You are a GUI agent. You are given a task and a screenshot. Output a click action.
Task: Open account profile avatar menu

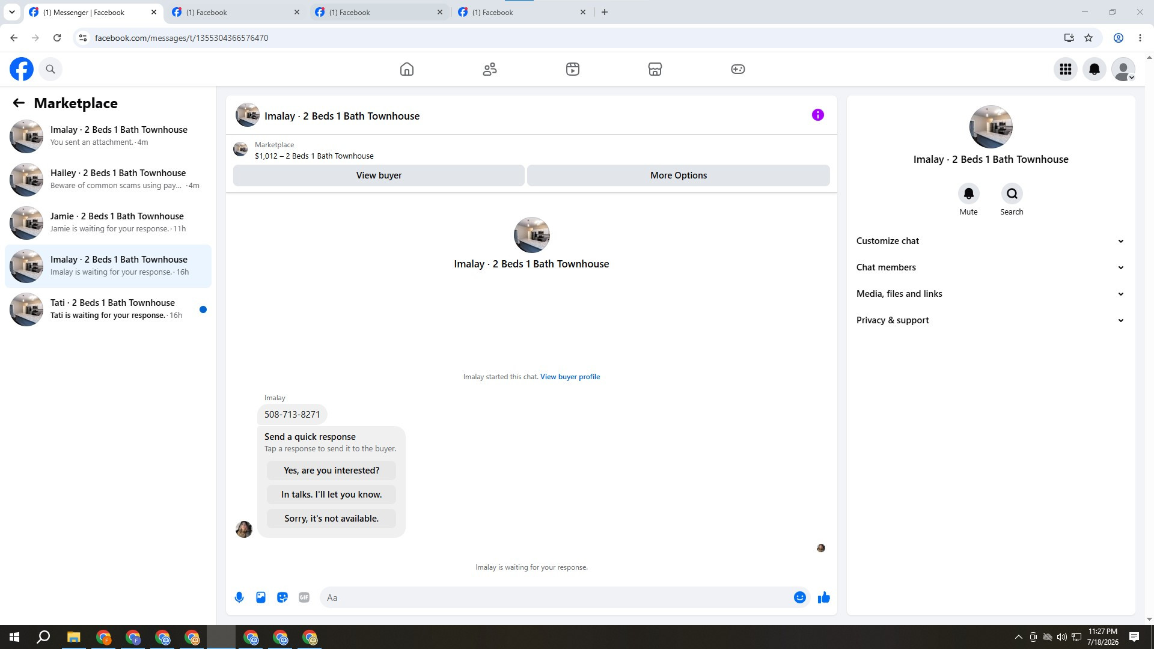1123,69
